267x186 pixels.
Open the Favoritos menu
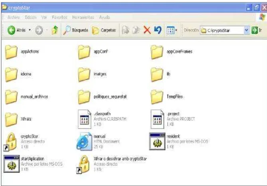(x=59, y=18)
